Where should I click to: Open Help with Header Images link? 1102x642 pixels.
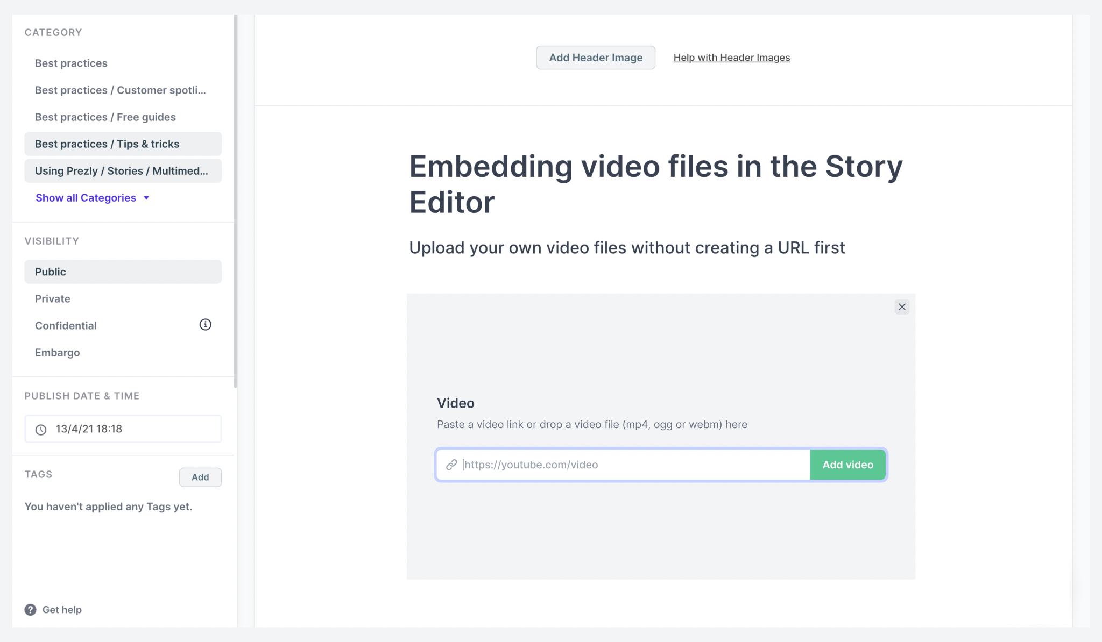tap(732, 58)
